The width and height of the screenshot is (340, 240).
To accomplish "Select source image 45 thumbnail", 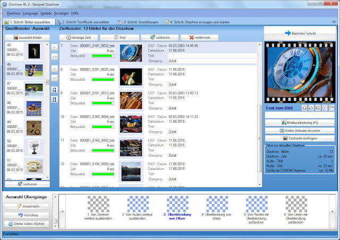I will (x=34, y=51).
